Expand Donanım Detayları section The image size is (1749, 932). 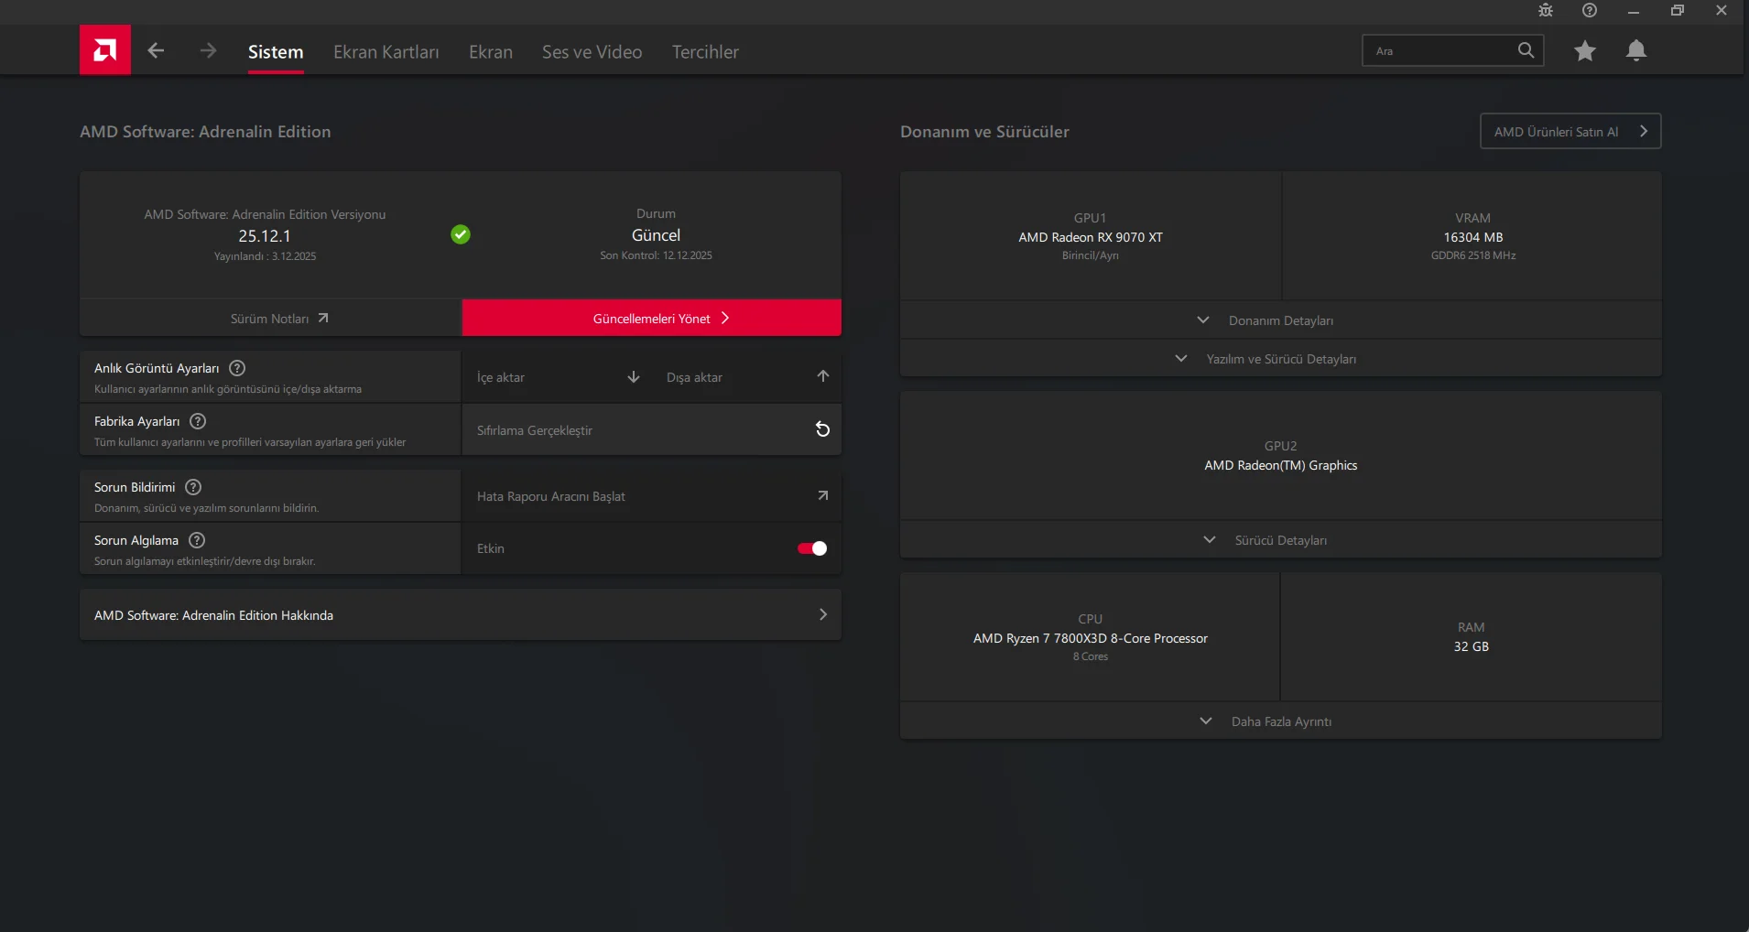click(1280, 320)
